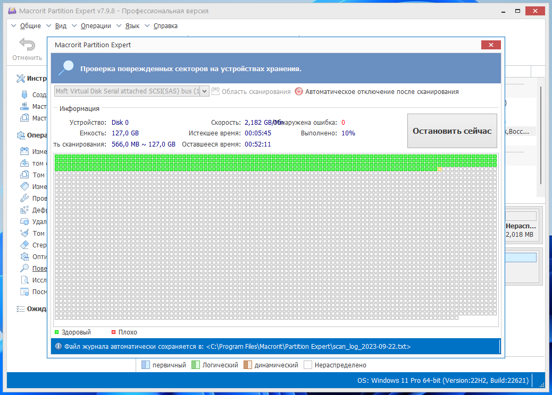Screen dimensions: 552x395
Task: Click the second Изме label icon
Action: point(24,186)
